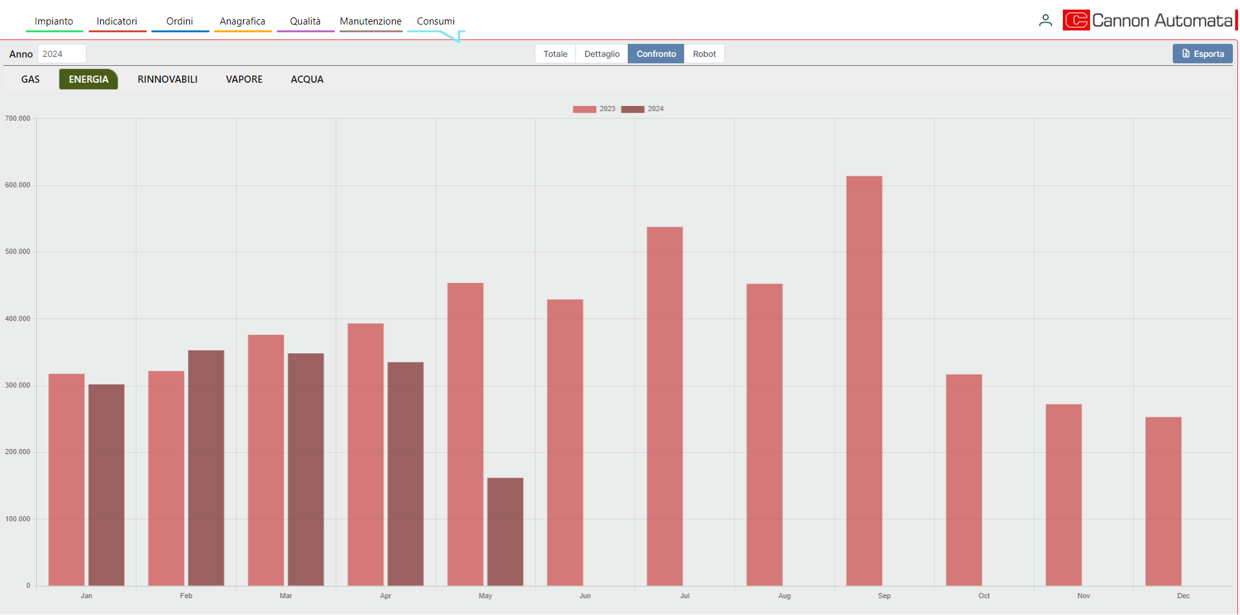Switch to the ACQUA tab
Screen dimensions: 1240x615
point(306,79)
